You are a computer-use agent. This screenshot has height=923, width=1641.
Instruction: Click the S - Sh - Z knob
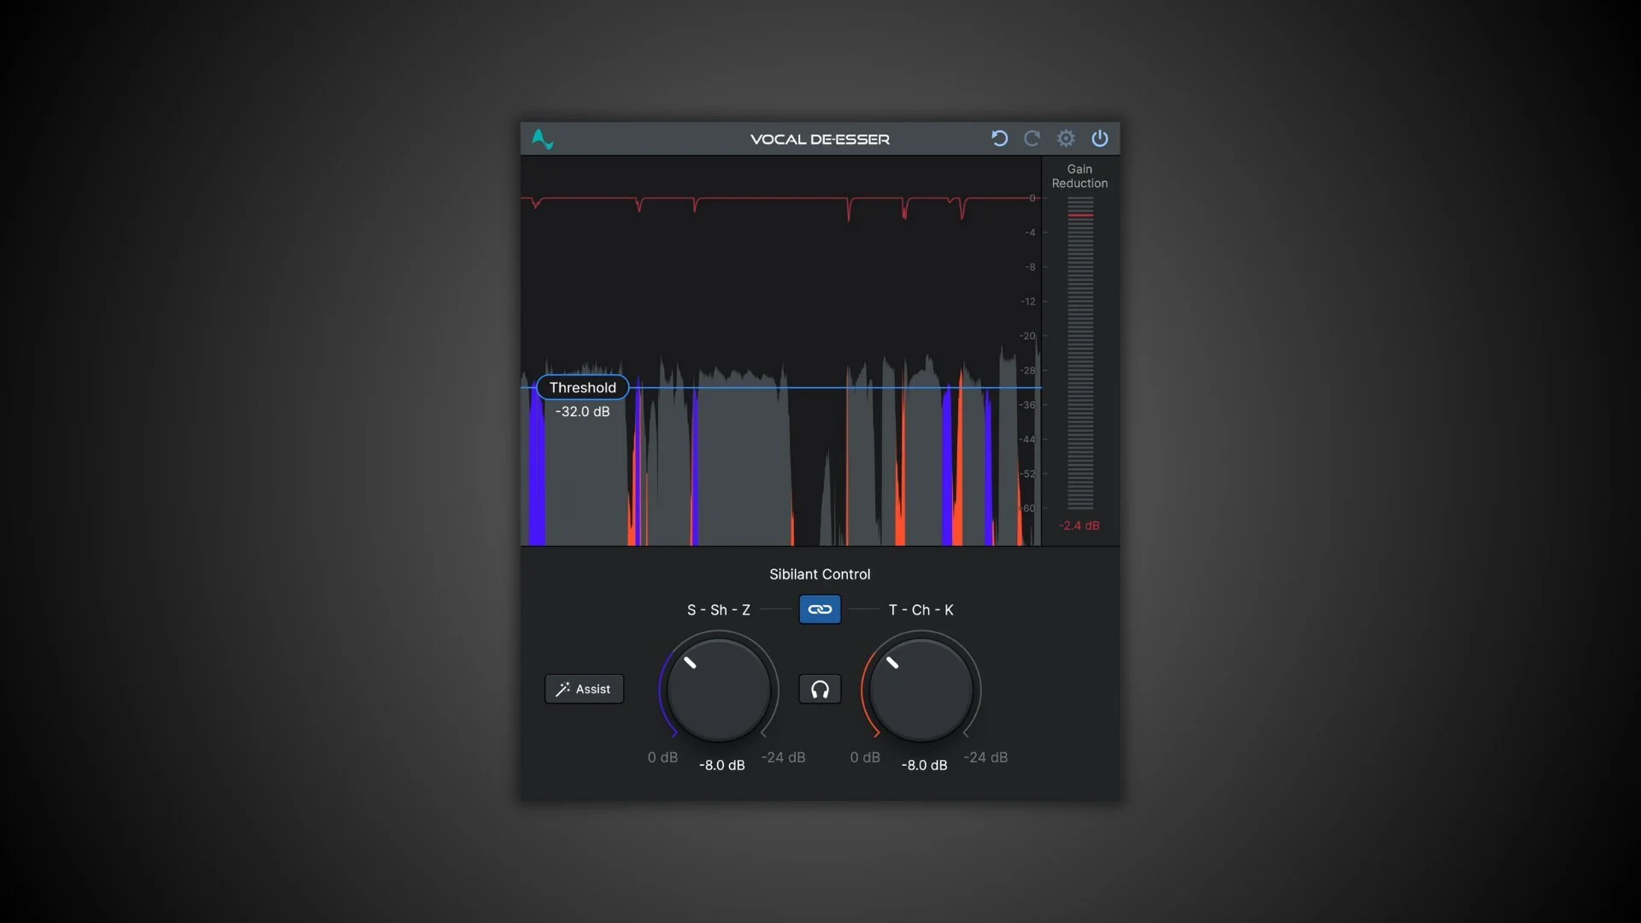(x=719, y=689)
